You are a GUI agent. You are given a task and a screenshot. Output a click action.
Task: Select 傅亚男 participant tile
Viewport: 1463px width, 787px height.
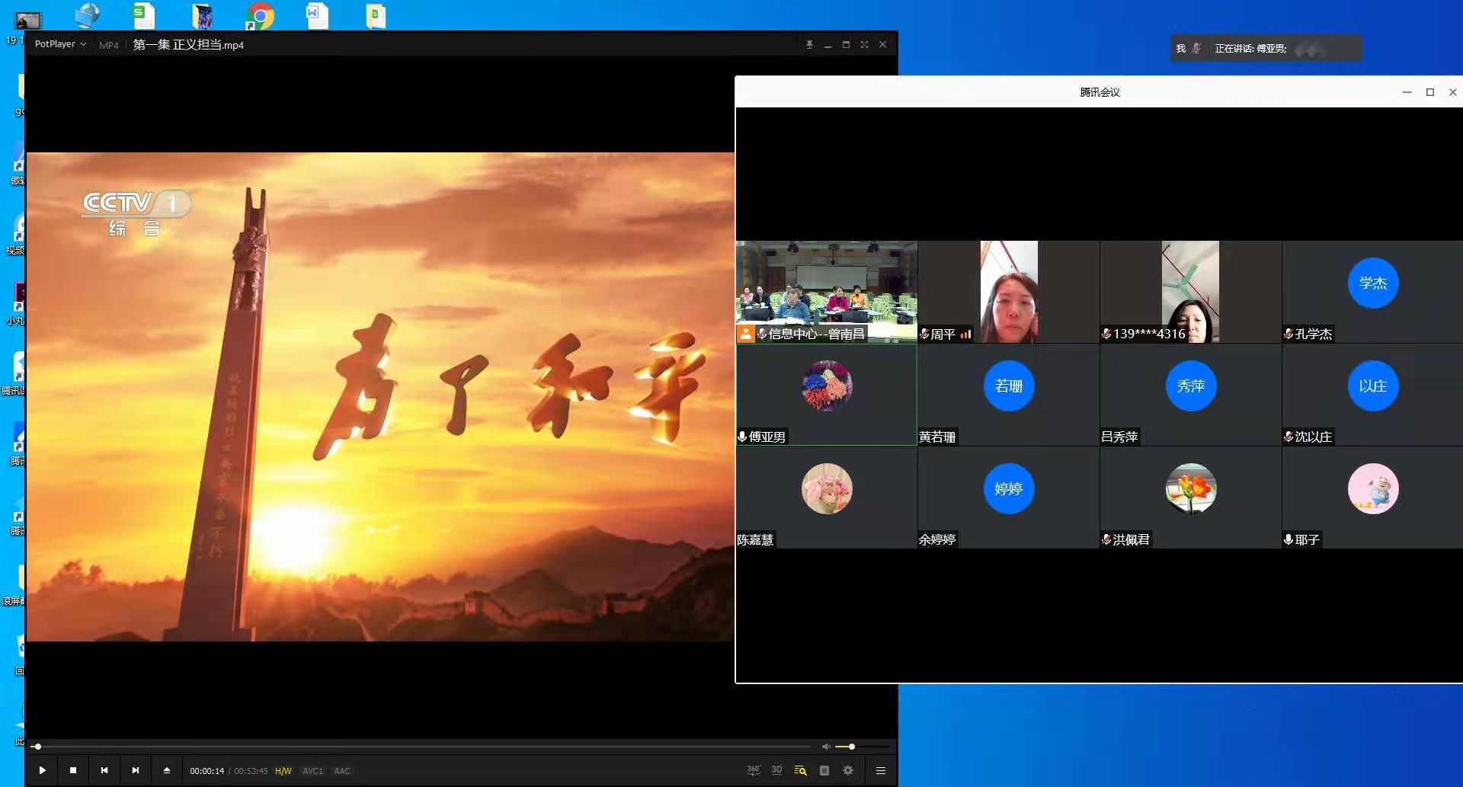[827, 394]
